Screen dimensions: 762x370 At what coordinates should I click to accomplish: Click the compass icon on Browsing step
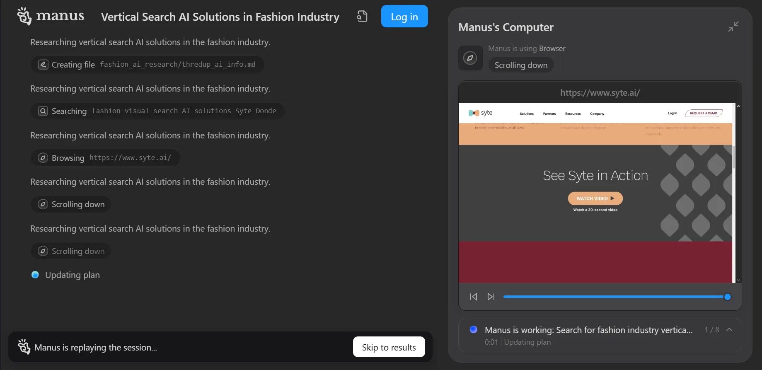click(x=43, y=158)
